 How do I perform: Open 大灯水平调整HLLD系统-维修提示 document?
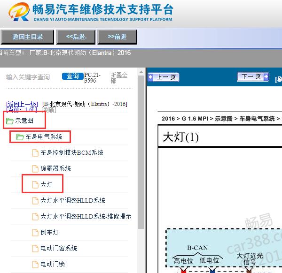point(86,216)
